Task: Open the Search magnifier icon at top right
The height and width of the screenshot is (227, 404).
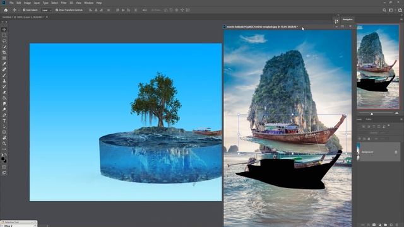Action: coord(384,10)
